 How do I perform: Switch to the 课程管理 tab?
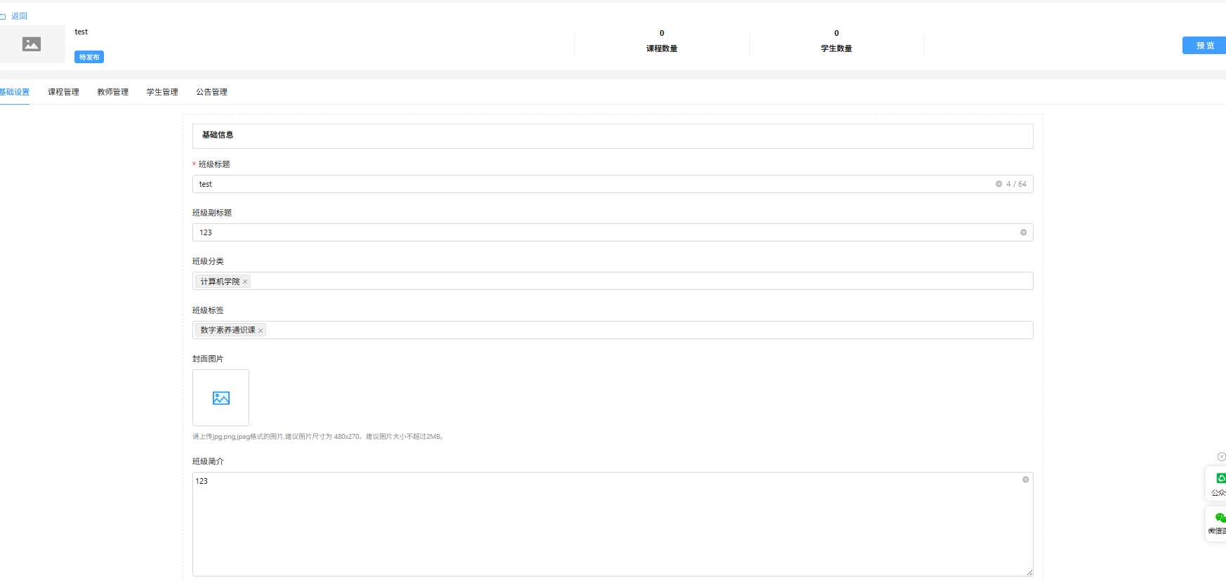[x=63, y=92]
